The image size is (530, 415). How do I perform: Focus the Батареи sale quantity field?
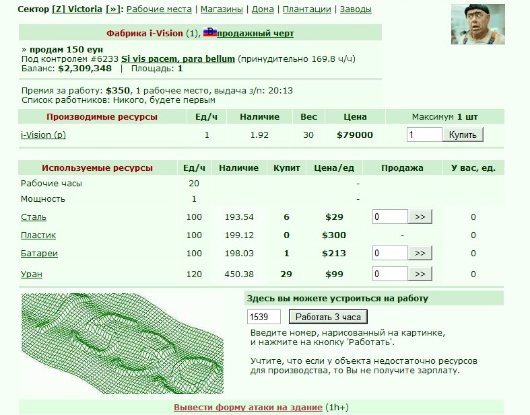click(x=390, y=254)
